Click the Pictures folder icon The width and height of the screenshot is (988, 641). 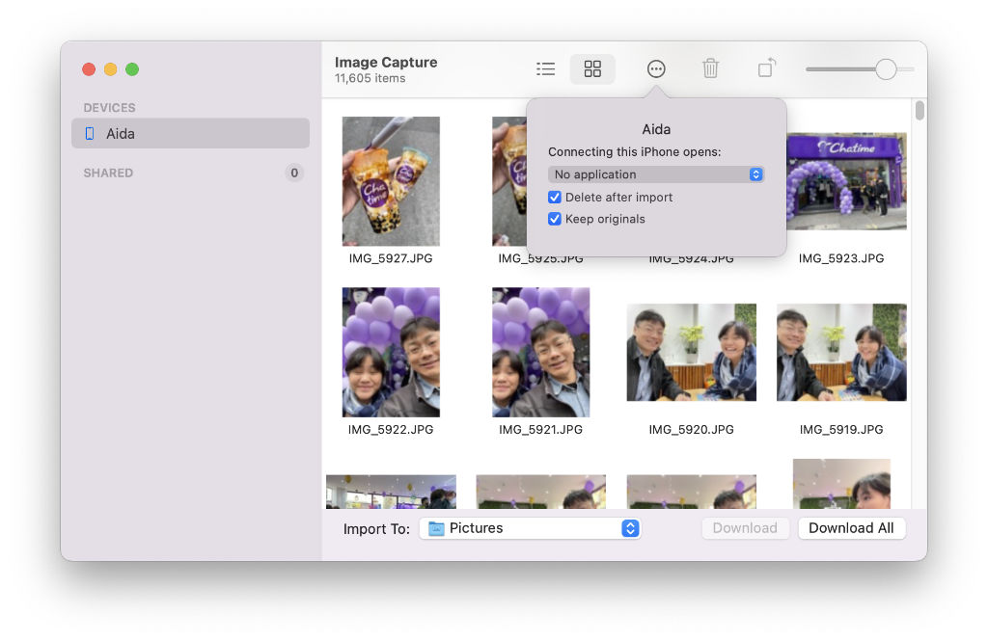[x=436, y=528]
